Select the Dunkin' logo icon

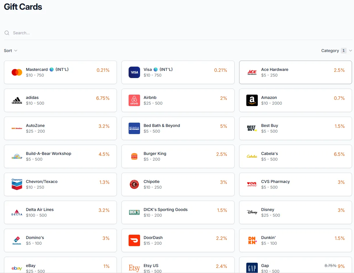coord(252,240)
